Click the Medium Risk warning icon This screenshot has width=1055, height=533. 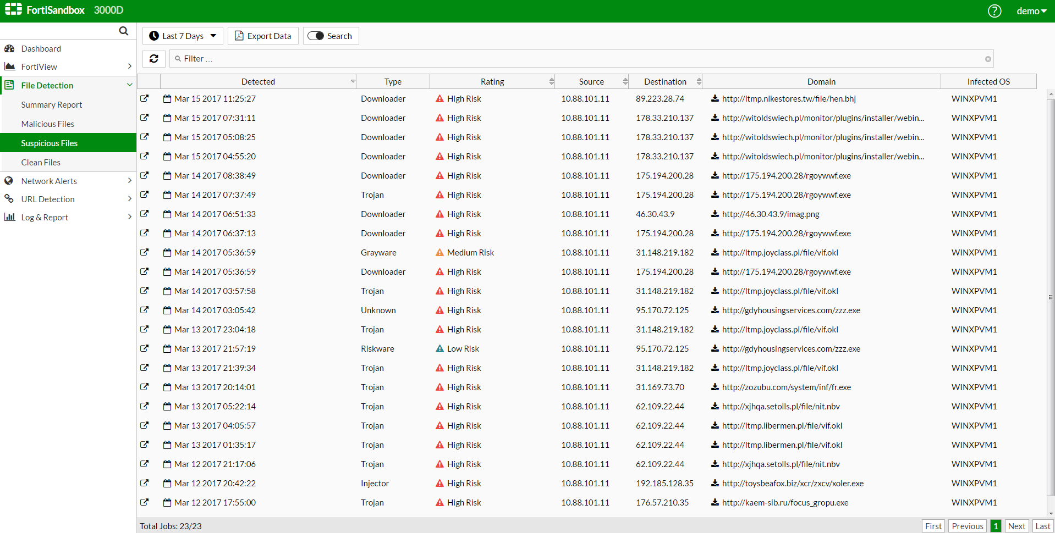pos(439,253)
